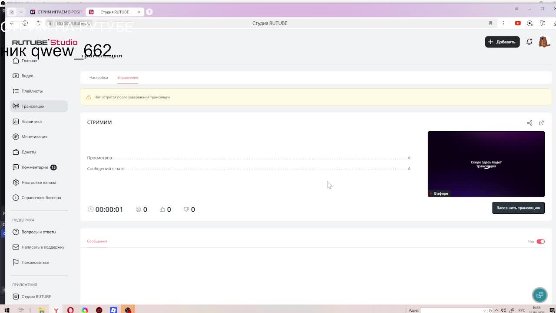Viewport: 556px width, 313px height.
Task: Switch to the СТРИМ ИГРАЕМ В РОБЛ browser tab
Action: [x=56, y=12]
